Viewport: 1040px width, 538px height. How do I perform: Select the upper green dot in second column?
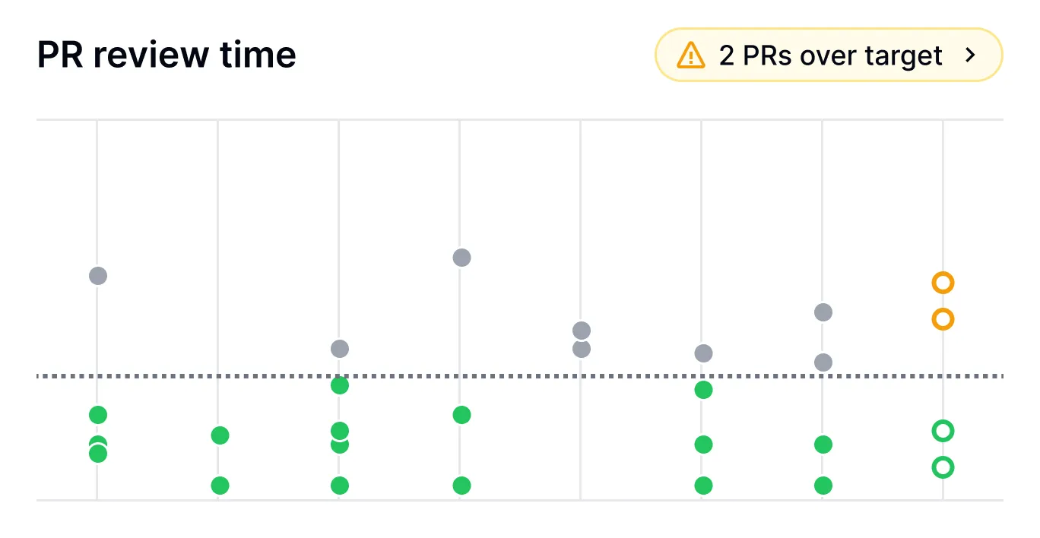click(x=220, y=435)
